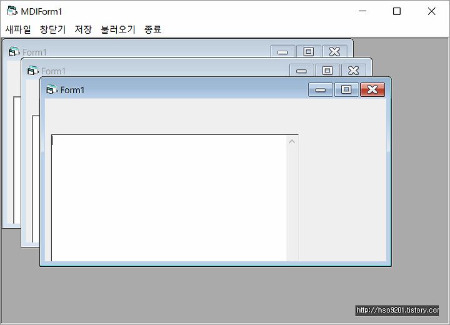This screenshot has width=450, height=325.
Task: Open the 새파일 menu
Action: tap(17, 29)
